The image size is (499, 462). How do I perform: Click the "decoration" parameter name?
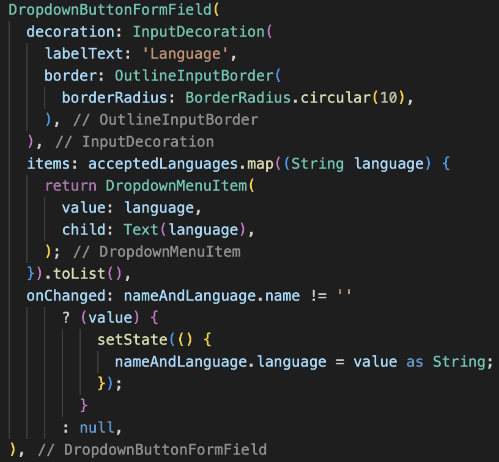[70, 32]
